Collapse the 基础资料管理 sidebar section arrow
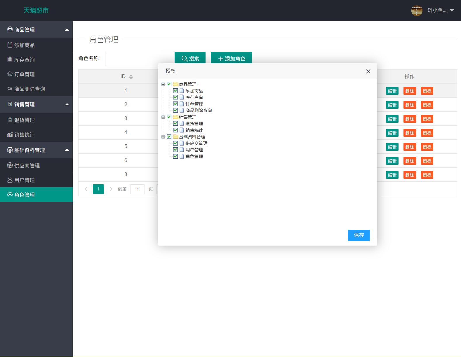The image size is (461, 357). click(67, 150)
